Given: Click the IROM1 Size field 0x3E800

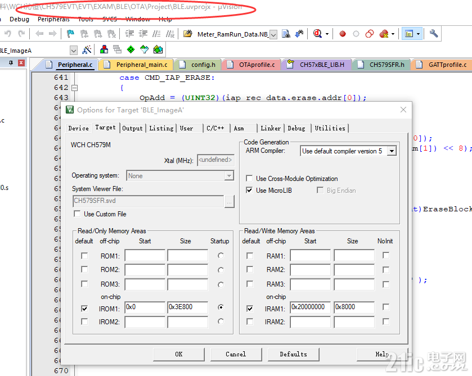Looking at the screenshot, I should click(187, 307).
